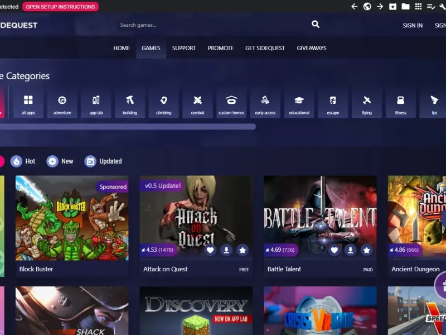Viewport: 446px width, 335px height.
Task: Click the SIGN IN link
Action: click(x=413, y=25)
